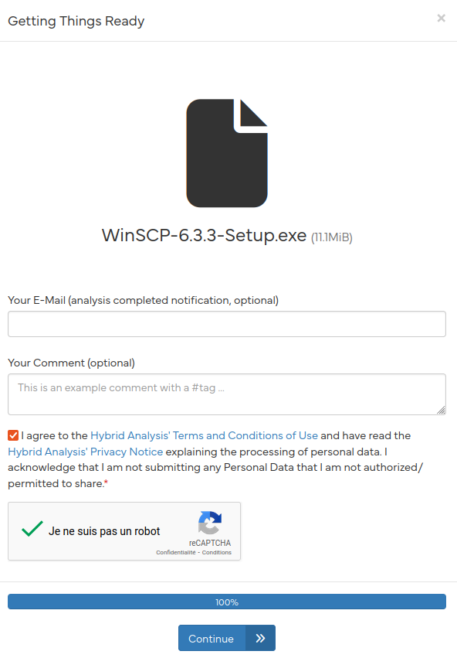This screenshot has height=658, width=457.
Task: Click the Getting Things Ready title
Action: tap(76, 21)
